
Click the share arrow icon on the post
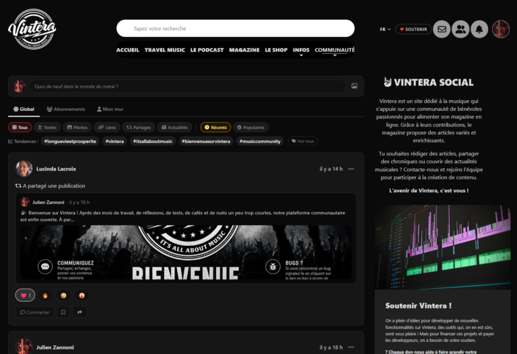pos(79,312)
